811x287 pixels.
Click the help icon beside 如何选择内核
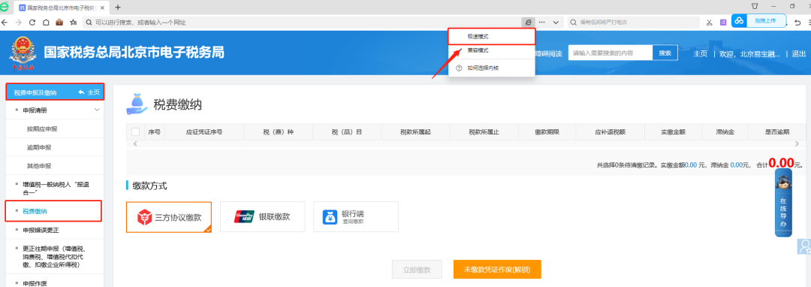pyautogui.click(x=458, y=68)
